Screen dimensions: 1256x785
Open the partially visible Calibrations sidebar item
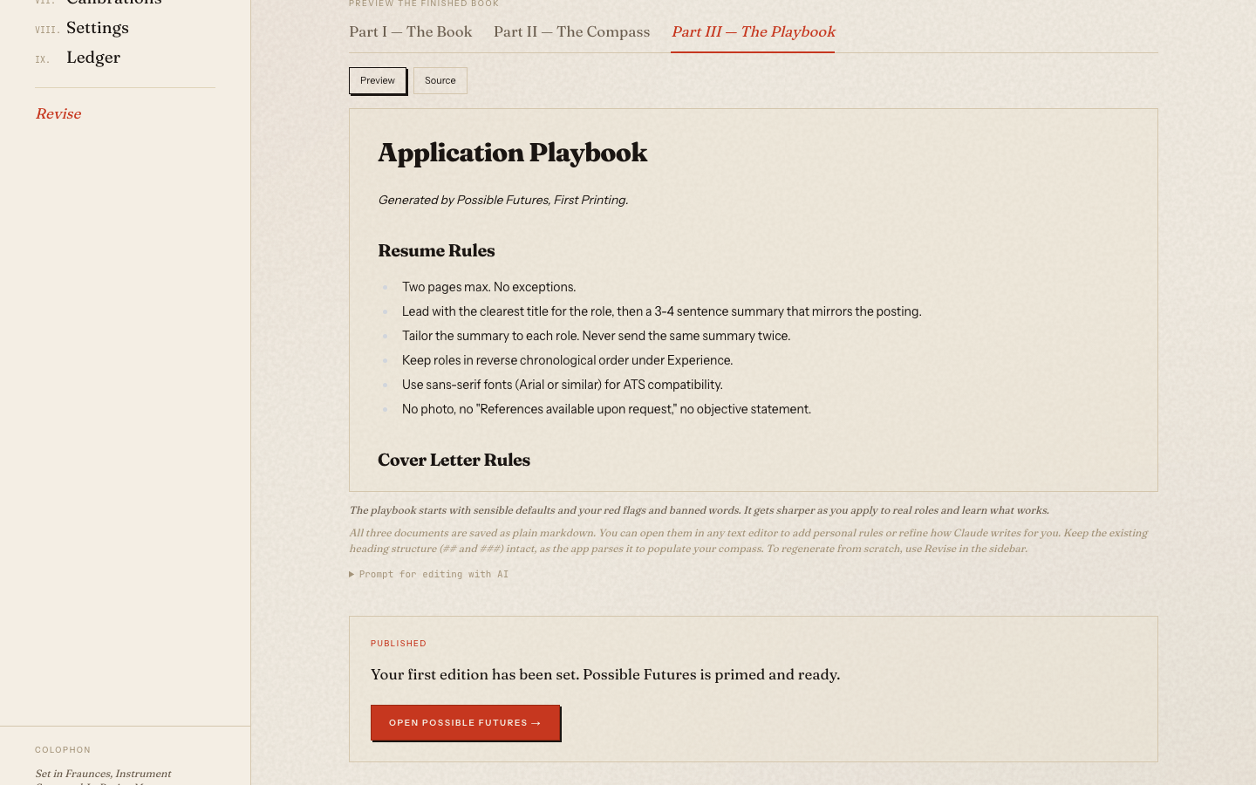click(113, 3)
